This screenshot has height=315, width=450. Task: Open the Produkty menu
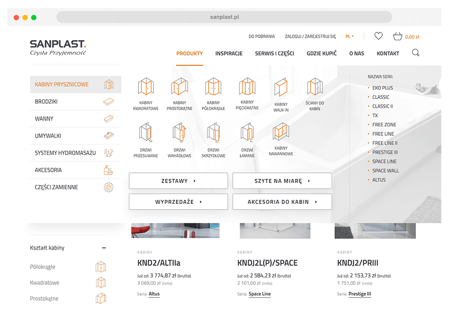tap(189, 54)
